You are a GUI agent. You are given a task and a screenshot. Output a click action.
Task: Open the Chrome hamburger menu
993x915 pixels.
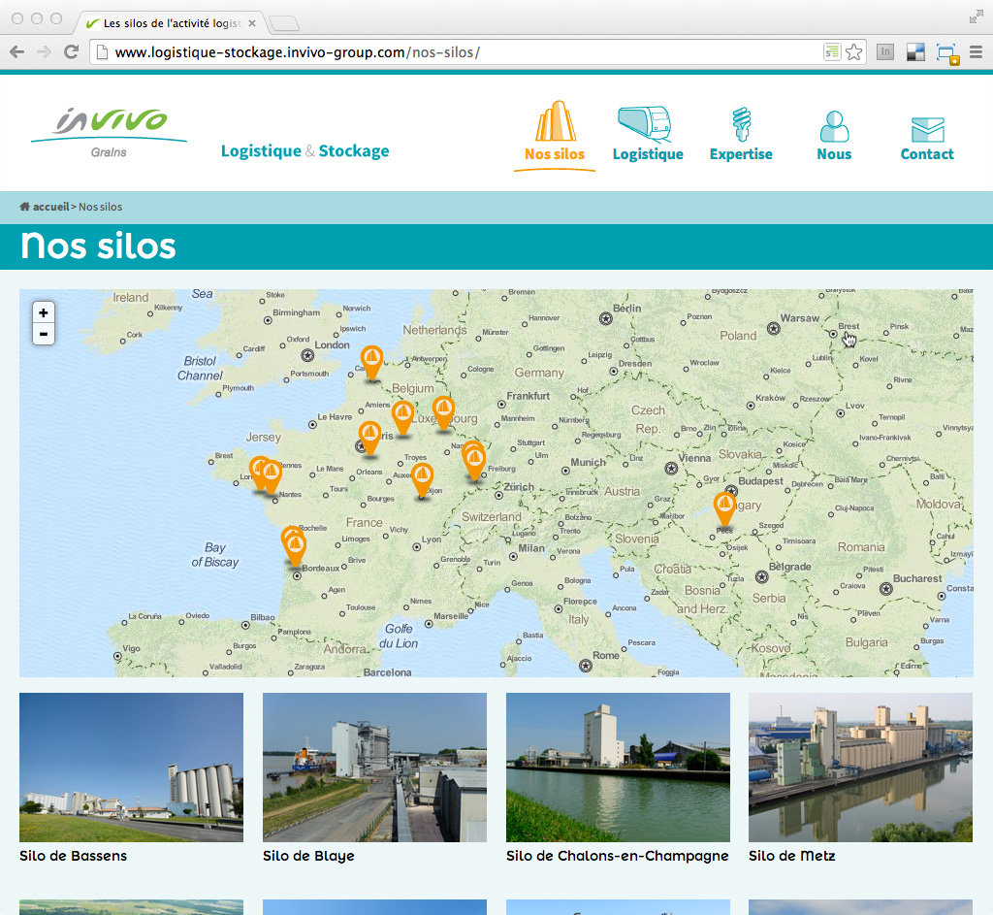tap(976, 52)
